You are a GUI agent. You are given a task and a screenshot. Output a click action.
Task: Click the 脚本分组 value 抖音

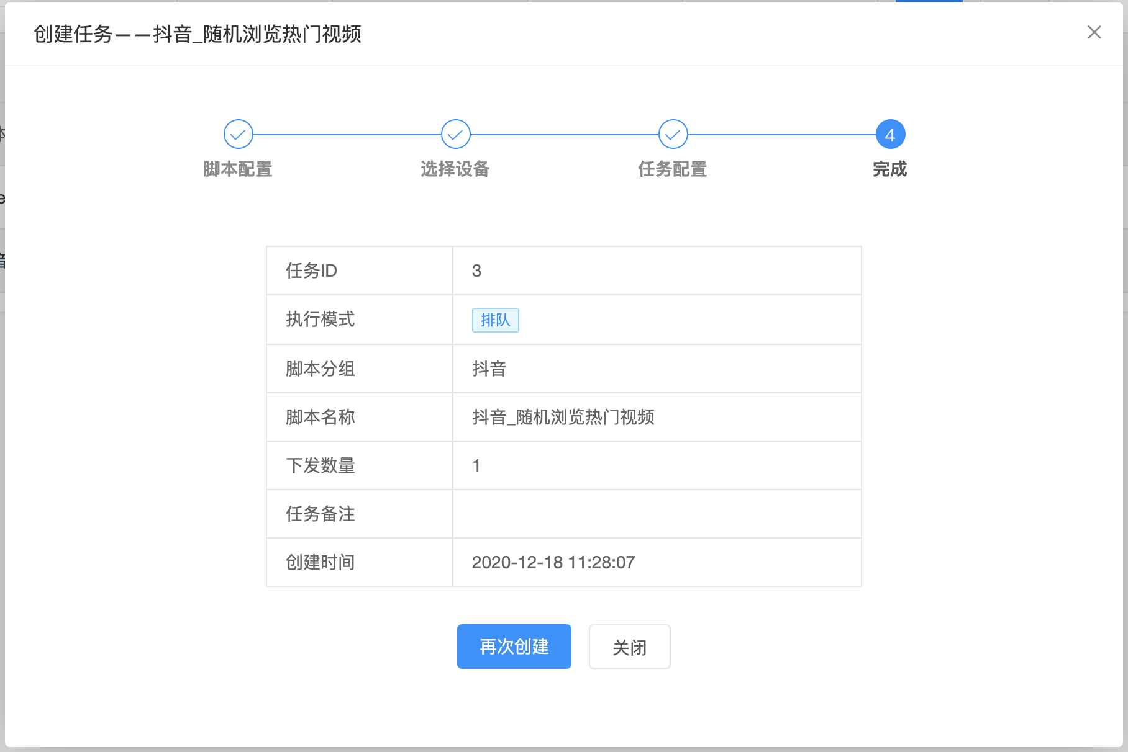coord(489,369)
